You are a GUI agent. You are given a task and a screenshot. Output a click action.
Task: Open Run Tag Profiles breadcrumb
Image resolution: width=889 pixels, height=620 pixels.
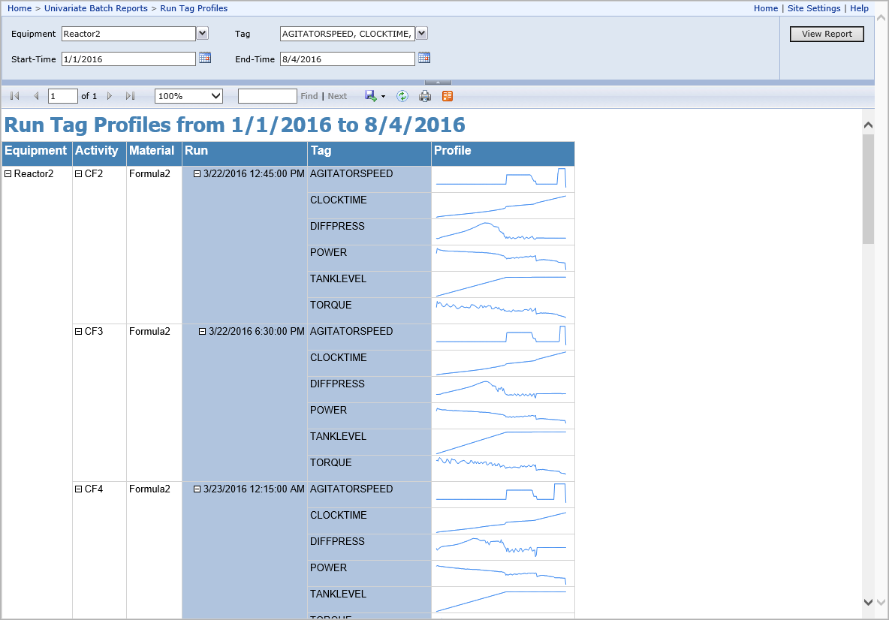(x=194, y=8)
